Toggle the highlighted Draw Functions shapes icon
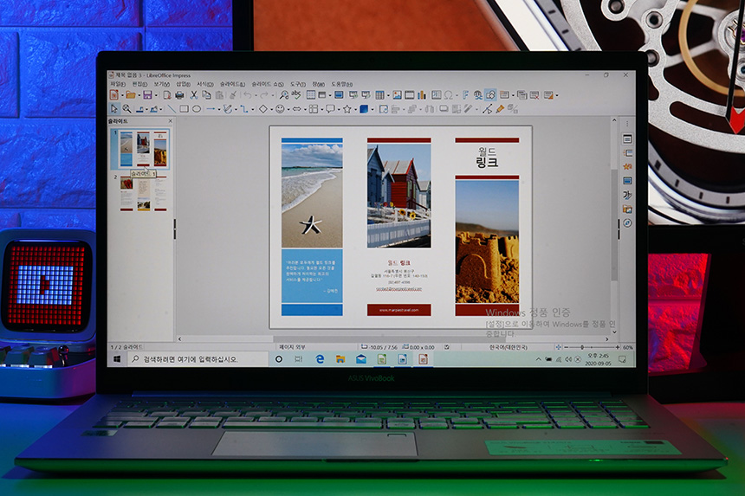The height and width of the screenshot is (496, 745). [x=490, y=95]
